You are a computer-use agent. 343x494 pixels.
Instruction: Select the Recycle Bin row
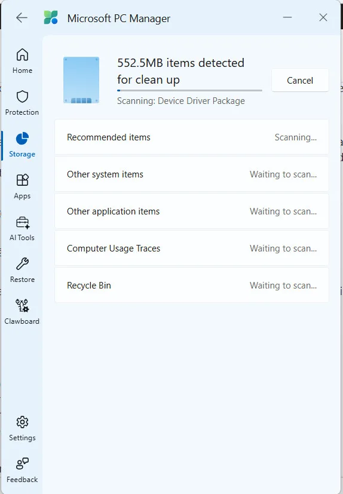click(192, 285)
